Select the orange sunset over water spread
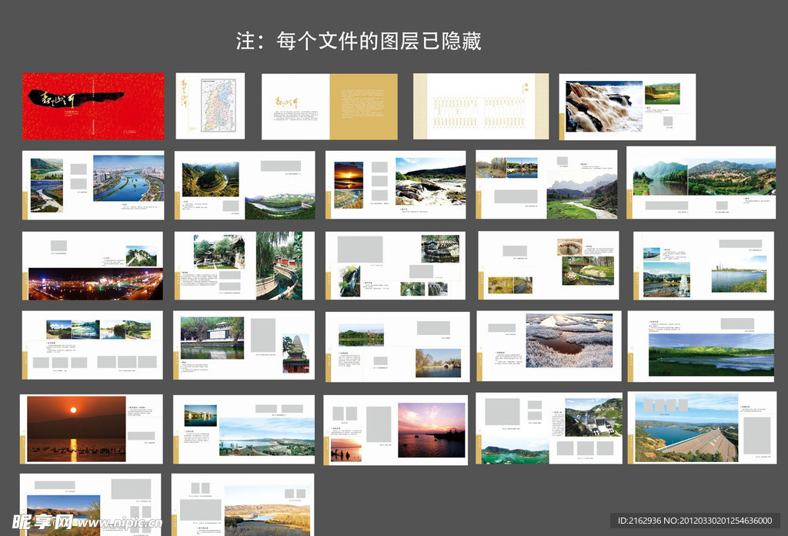 (x=93, y=429)
